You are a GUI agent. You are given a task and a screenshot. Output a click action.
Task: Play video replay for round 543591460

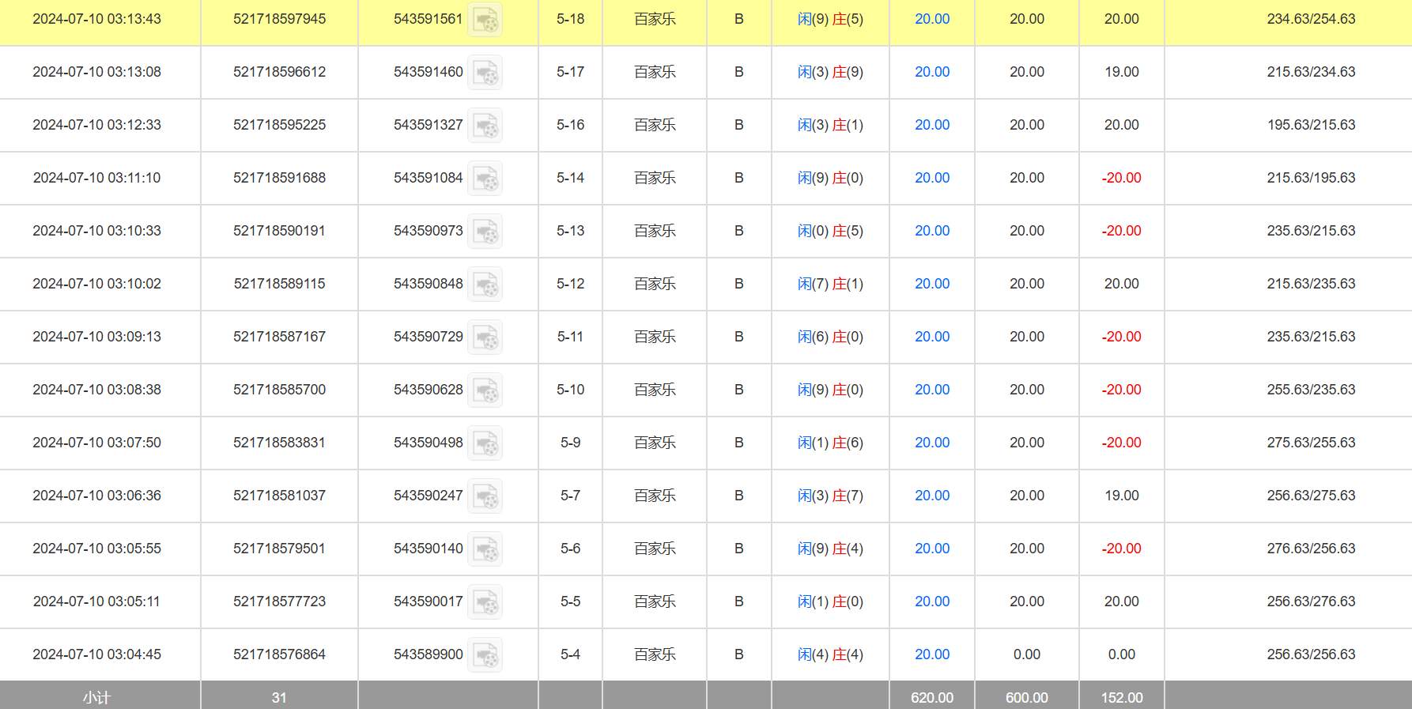(x=485, y=73)
